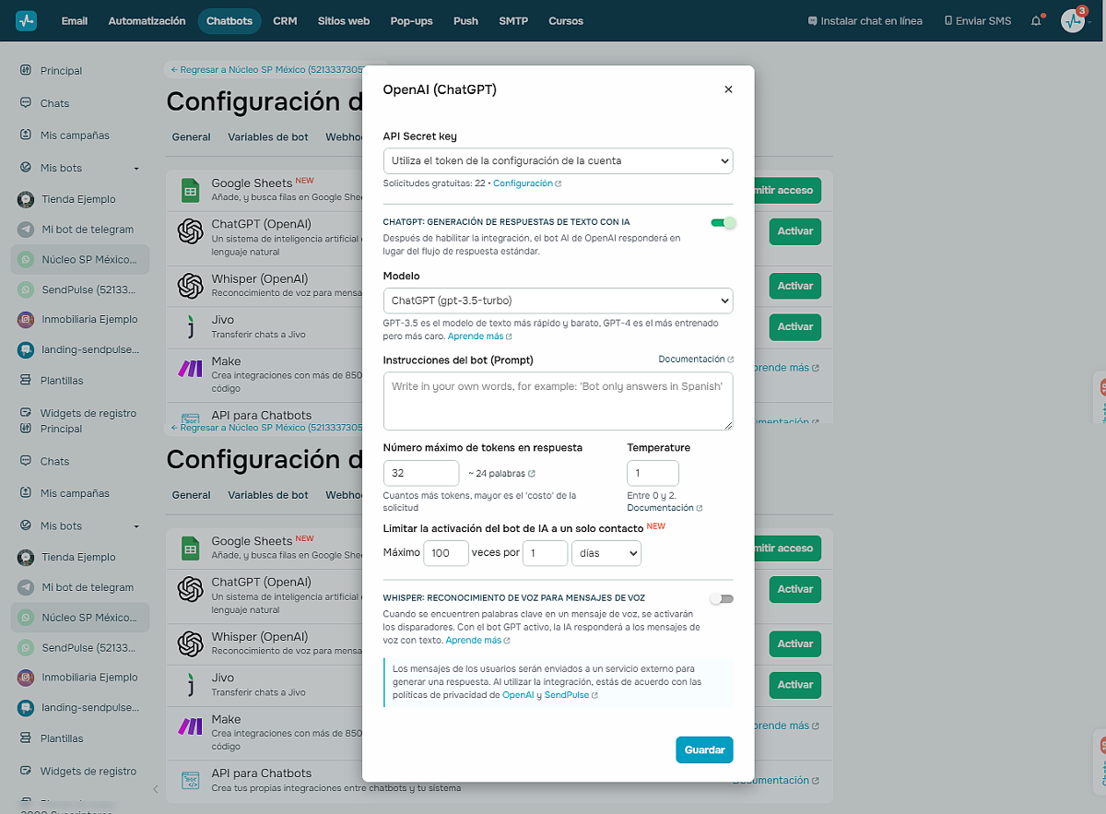The height and width of the screenshot is (814, 1106).
Task: Click the Guardar button
Action: click(x=704, y=749)
